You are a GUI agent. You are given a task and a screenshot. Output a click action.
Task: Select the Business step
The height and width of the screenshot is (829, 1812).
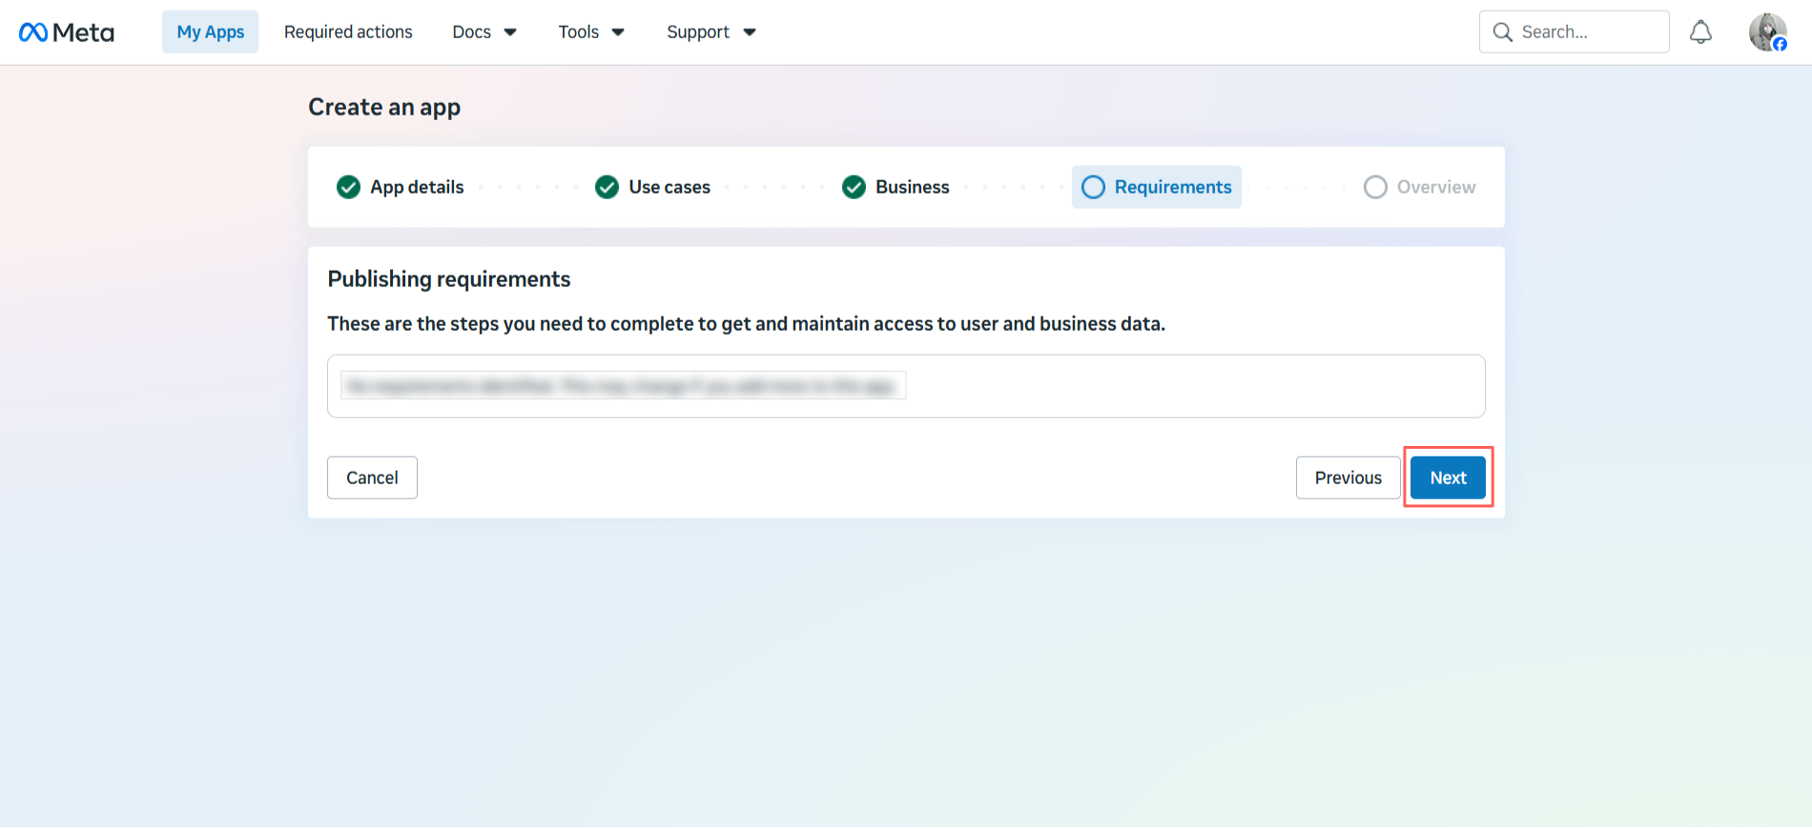[896, 187]
